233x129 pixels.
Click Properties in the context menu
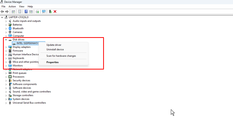[x=52, y=62]
